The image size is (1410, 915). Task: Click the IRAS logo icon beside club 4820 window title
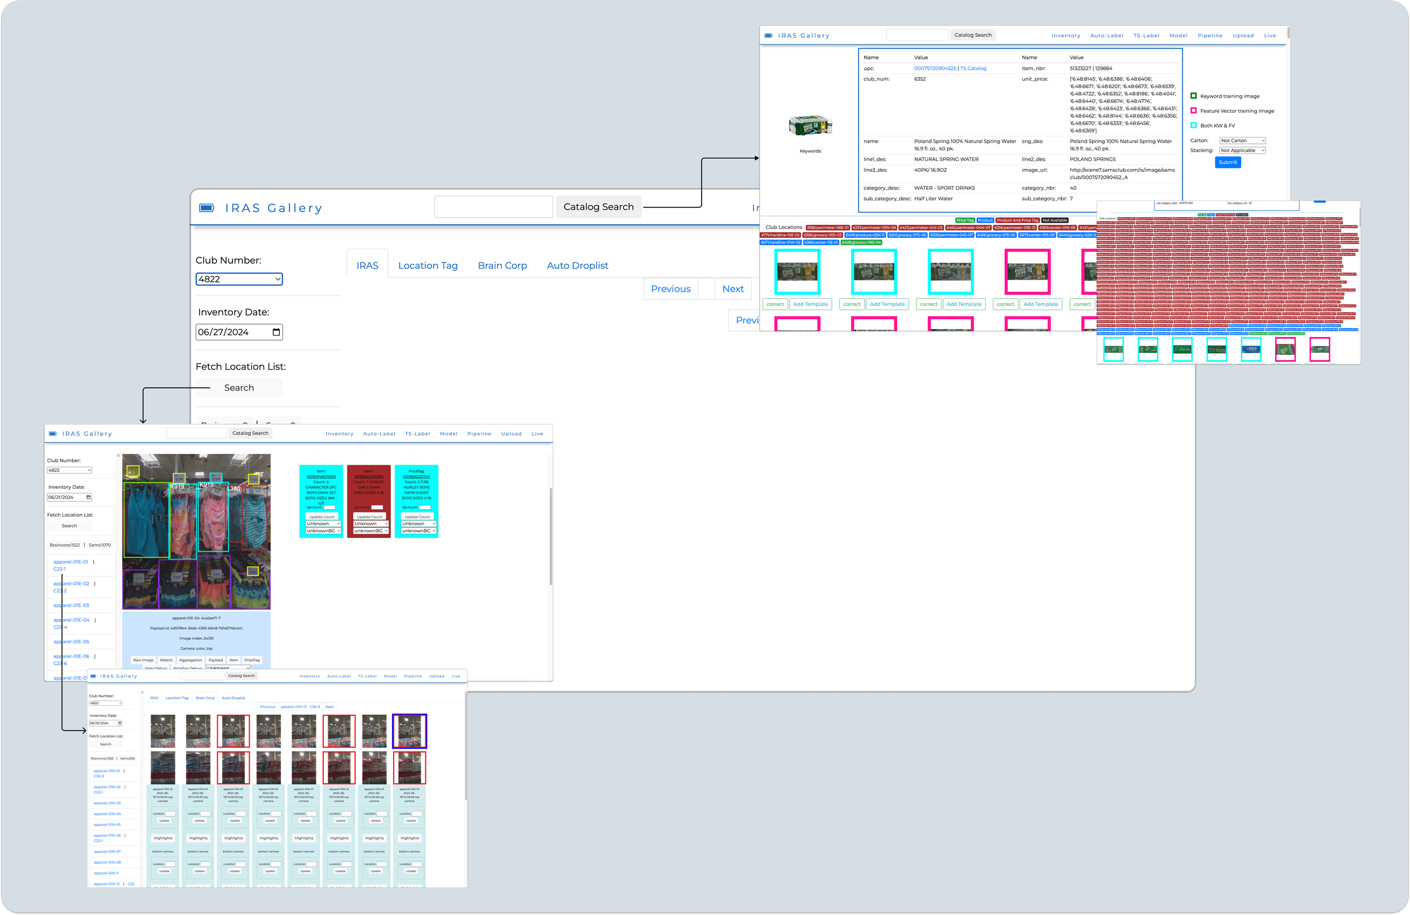[93, 676]
